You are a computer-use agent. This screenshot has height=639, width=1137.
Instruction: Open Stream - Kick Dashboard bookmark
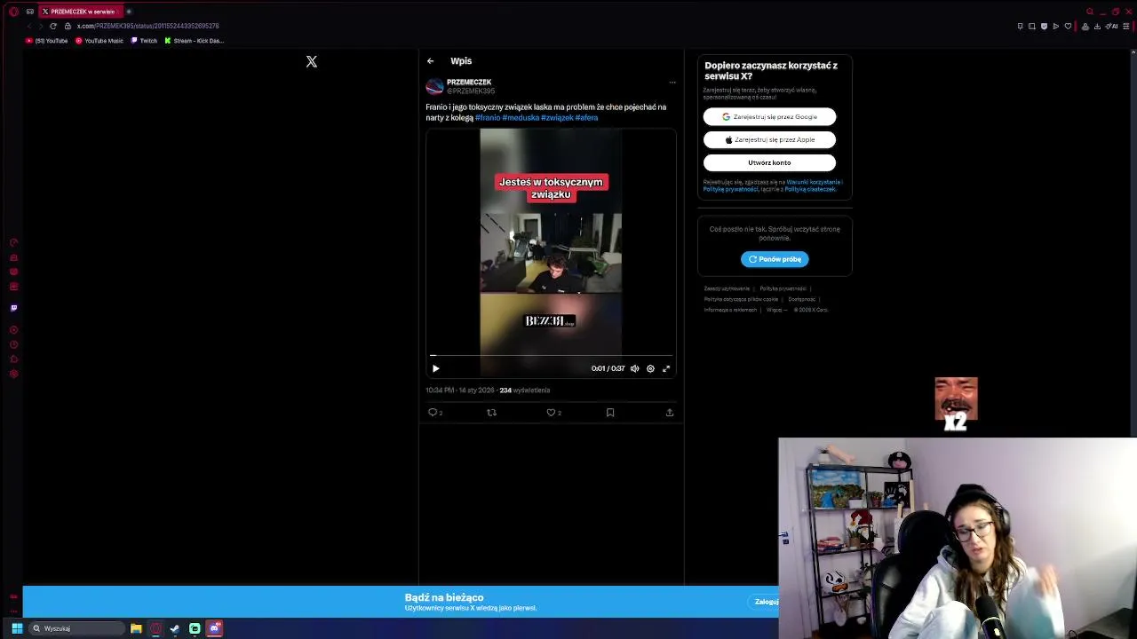(194, 41)
